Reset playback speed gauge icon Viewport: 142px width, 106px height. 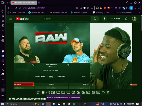pos(78,92)
